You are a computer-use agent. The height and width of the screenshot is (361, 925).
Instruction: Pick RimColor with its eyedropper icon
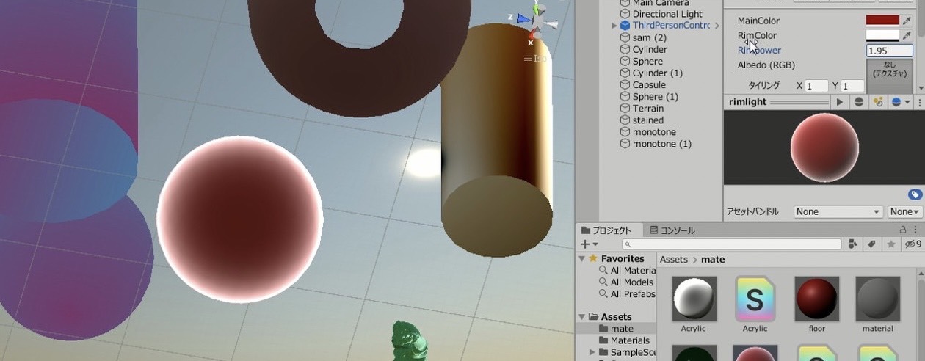pos(907,35)
